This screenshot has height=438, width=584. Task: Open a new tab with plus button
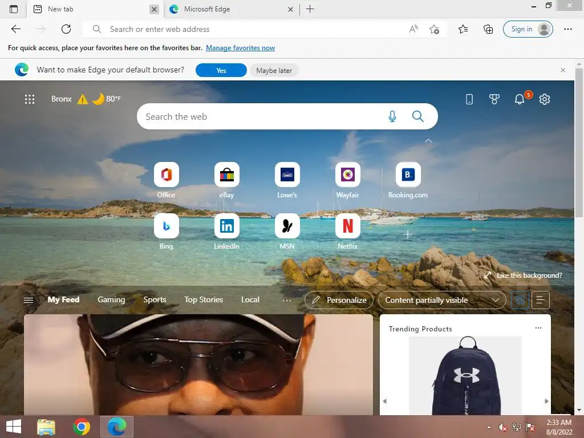(310, 9)
